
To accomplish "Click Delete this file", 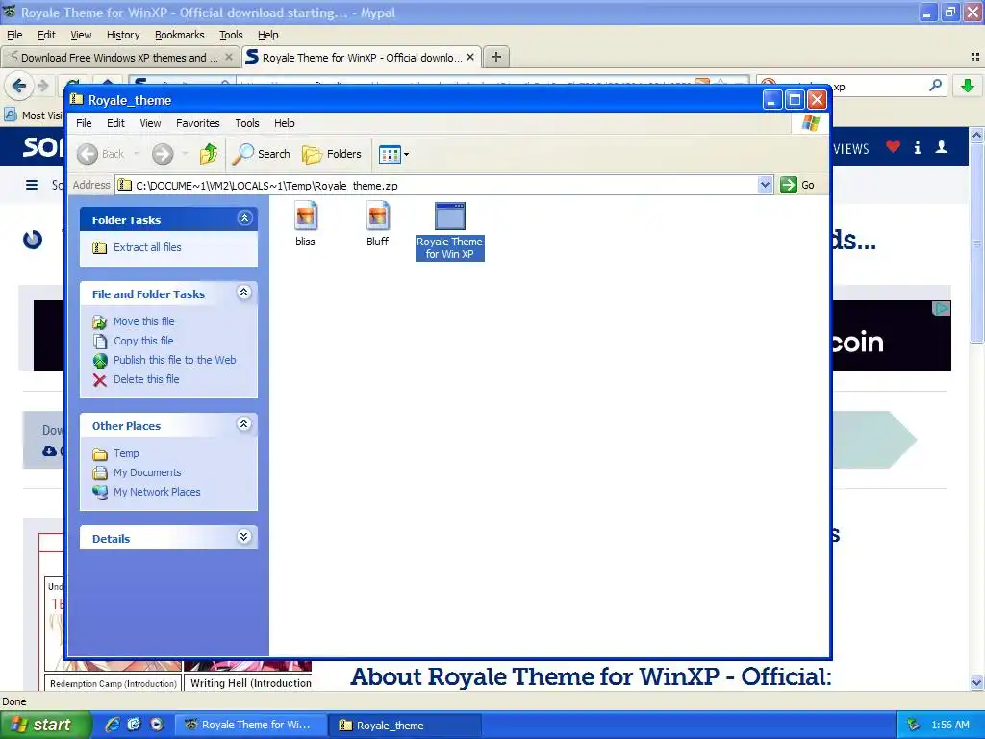I will pyautogui.click(x=146, y=379).
